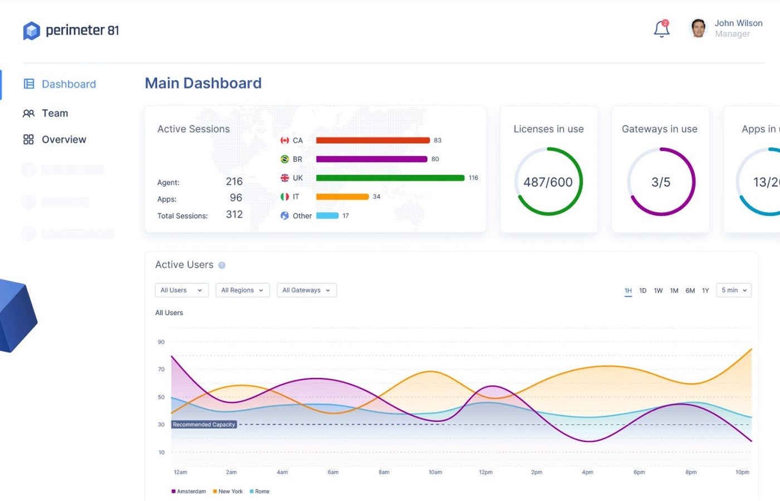Click the Recommended Capacity label
This screenshot has height=501, width=780.
[x=204, y=425]
